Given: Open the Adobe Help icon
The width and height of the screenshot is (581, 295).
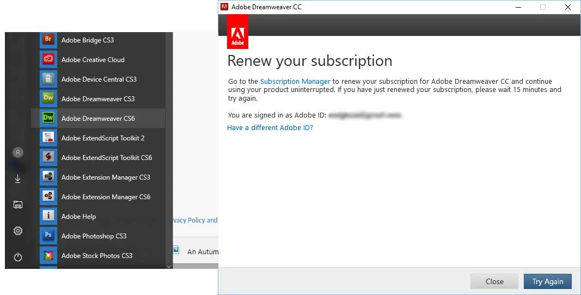Looking at the screenshot, I should click(x=48, y=217).
